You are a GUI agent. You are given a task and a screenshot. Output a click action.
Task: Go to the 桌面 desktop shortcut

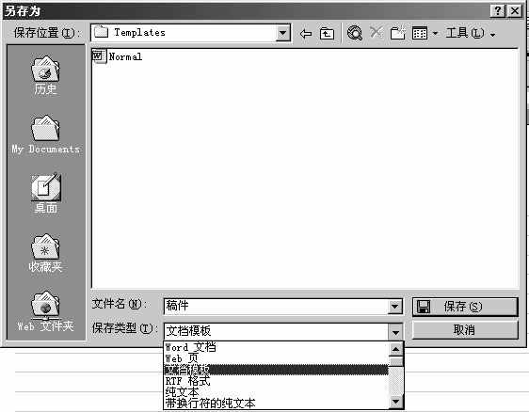click(x=45, y=194)
